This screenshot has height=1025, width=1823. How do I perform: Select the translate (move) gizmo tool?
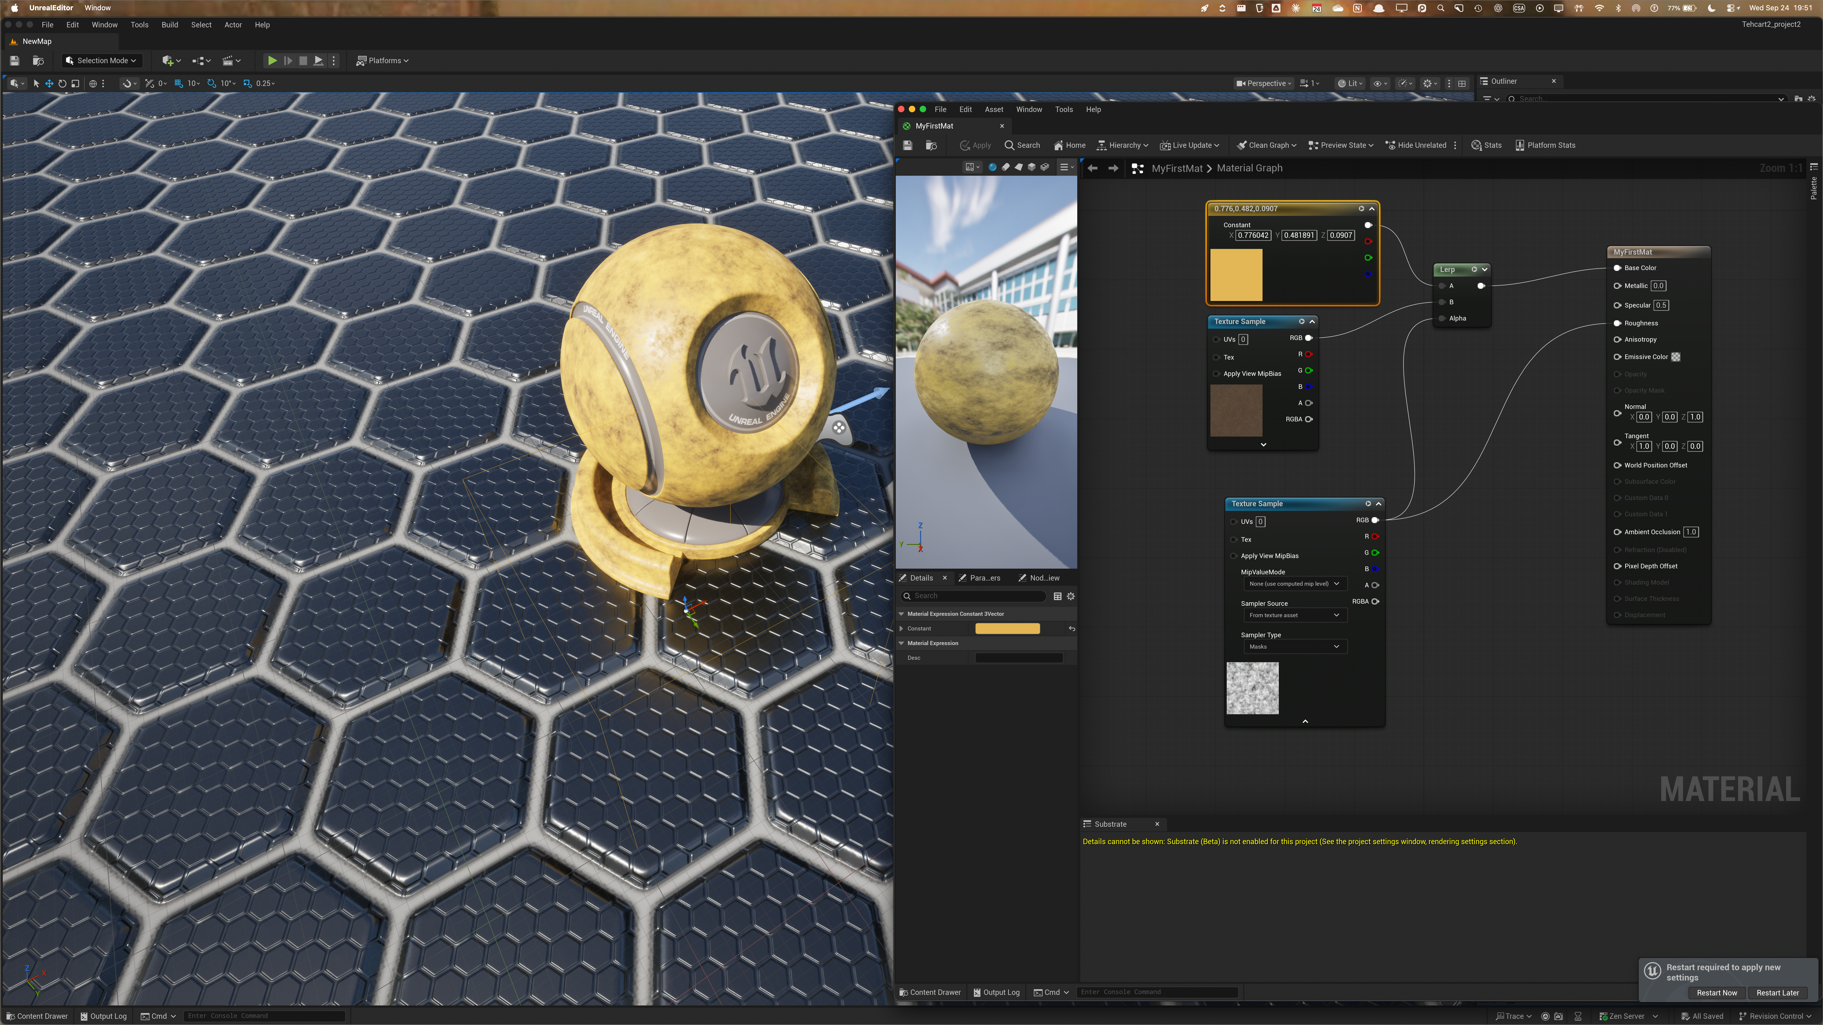50,84
